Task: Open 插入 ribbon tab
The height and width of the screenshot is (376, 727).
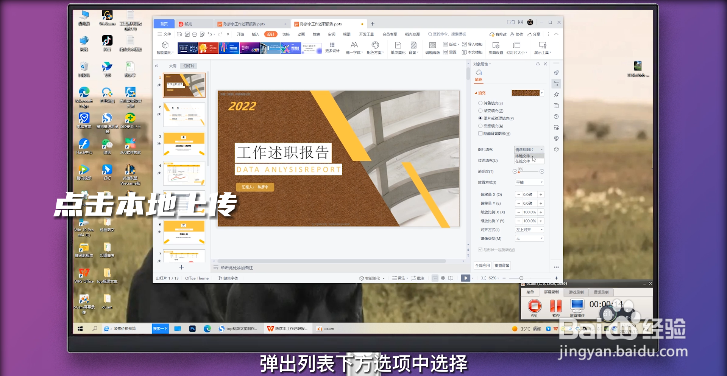Action: (x=256, y=34)
